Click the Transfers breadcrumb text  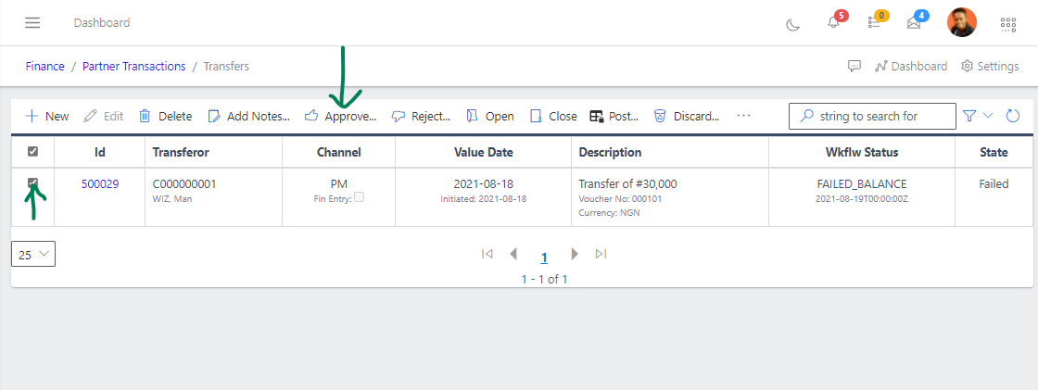pyautogui.click(x=226, y=66)
